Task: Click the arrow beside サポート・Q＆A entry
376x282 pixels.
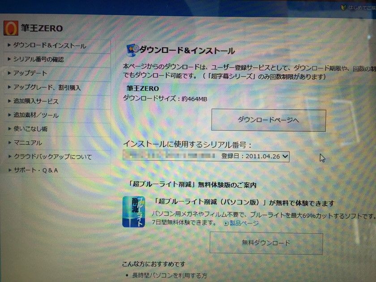Action: pyautogui.click(x=9, y=170)
